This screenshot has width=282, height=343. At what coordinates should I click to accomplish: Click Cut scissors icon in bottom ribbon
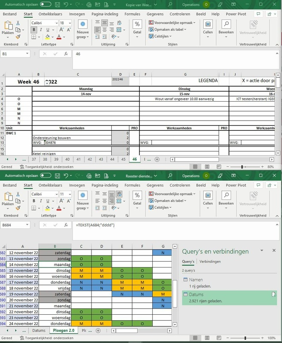pyautogui.click(x=18, y=194)
